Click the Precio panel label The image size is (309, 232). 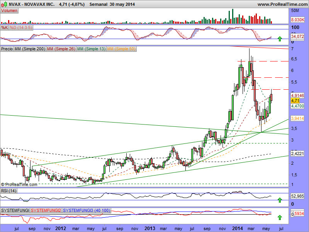pyautogui.click(x=7, y=49)
